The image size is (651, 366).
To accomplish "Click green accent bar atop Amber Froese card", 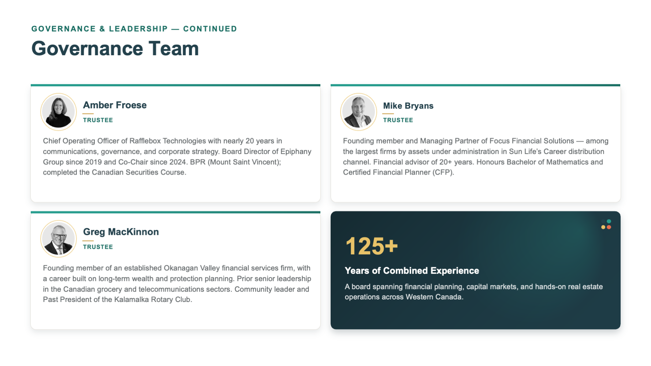I will pos(175,85).
